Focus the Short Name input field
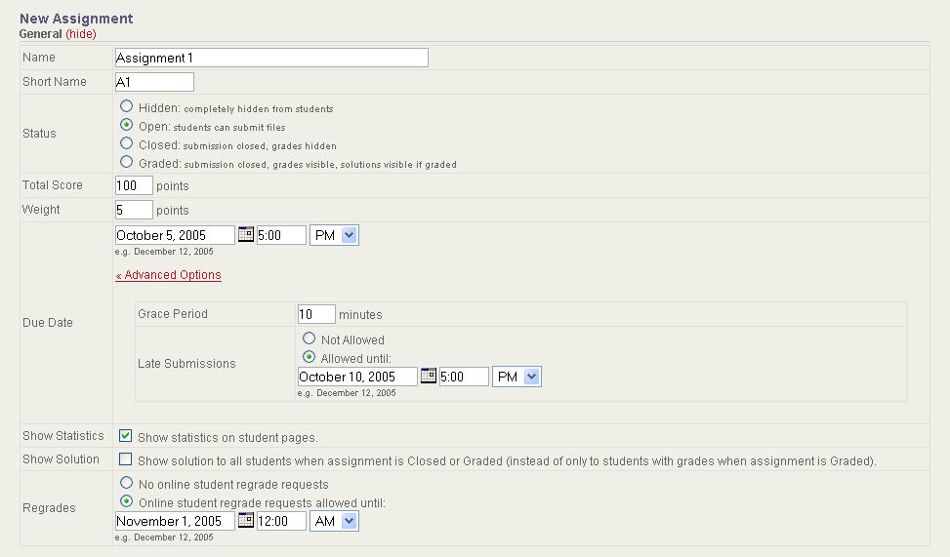950x557 pixels. (x=154, y=82)
